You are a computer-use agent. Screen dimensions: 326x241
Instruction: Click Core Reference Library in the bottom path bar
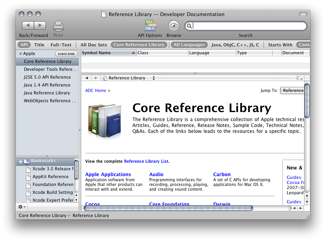[43, 215]
